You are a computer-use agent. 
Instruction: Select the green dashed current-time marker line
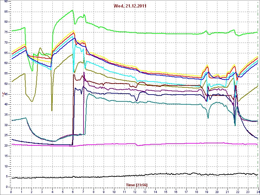tap(258, 94)
